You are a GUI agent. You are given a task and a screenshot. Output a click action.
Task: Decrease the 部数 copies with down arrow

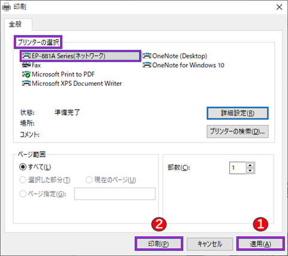point(250,171)
